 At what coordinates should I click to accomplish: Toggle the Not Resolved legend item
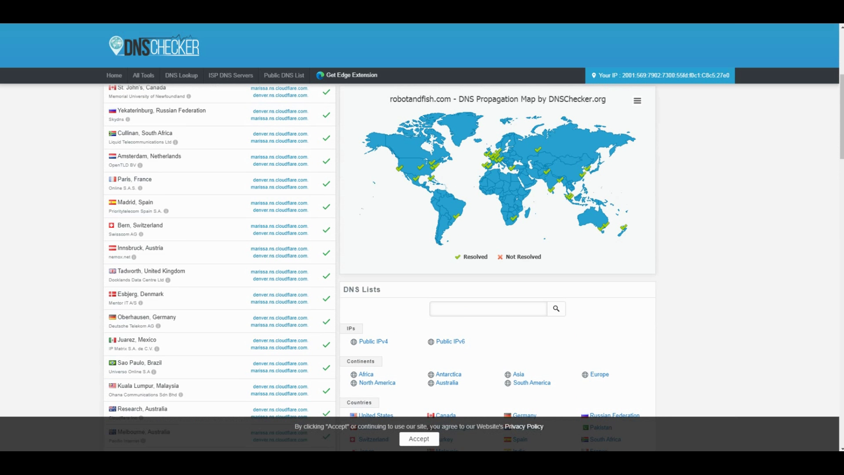[519, 257]
